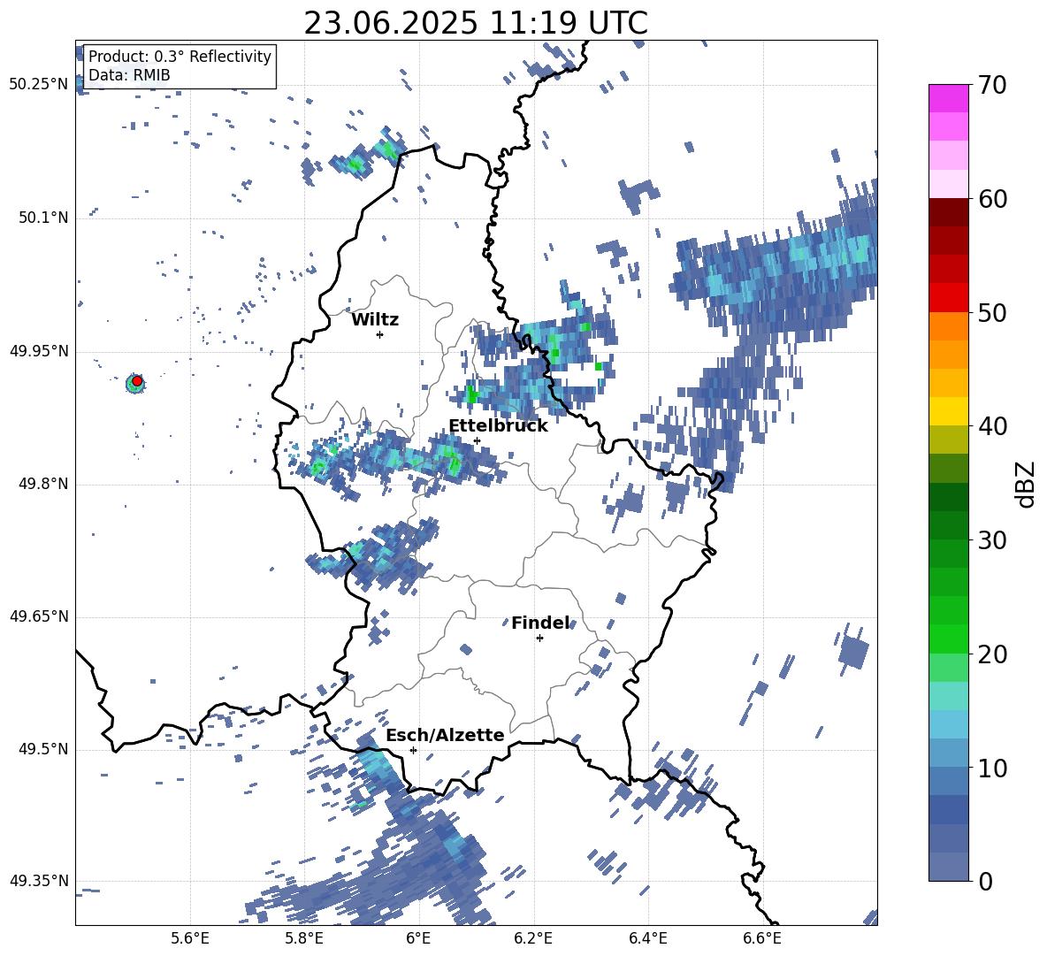Click the colorbar tick label 10
This screenshot has width=1047, height=956.
pyautogui.click(x=991, y=768)
